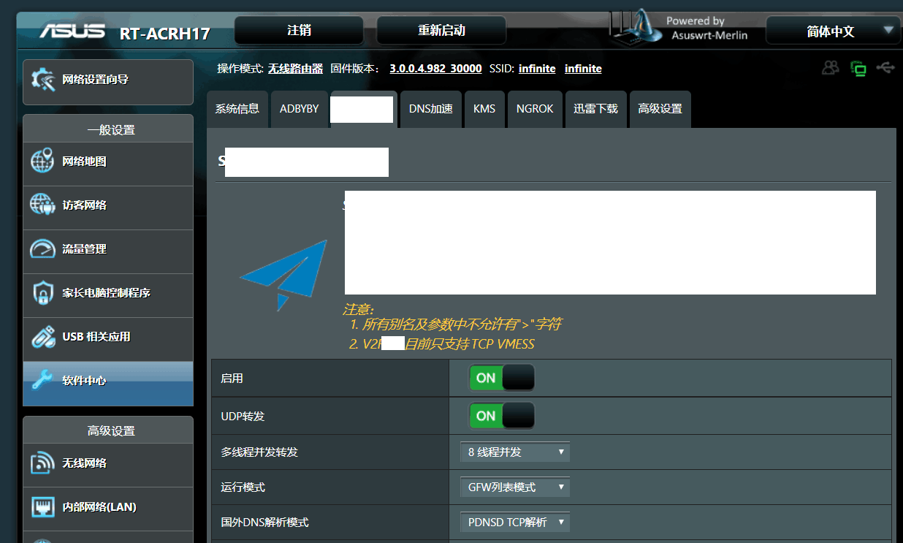Click the green wired network status icon

pyautogui.click(x=858, y=67)
